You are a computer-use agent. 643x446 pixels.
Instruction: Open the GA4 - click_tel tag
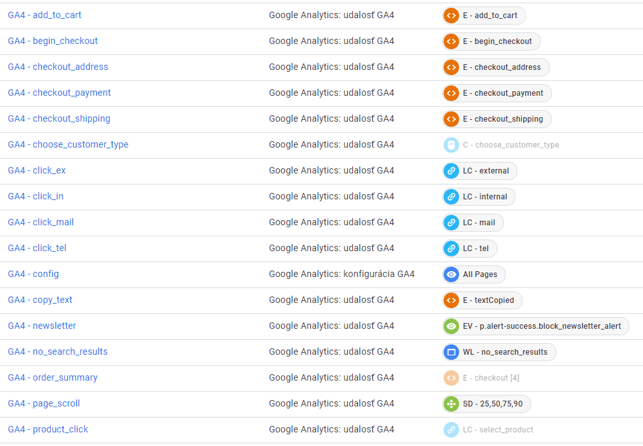pos(38,247)
